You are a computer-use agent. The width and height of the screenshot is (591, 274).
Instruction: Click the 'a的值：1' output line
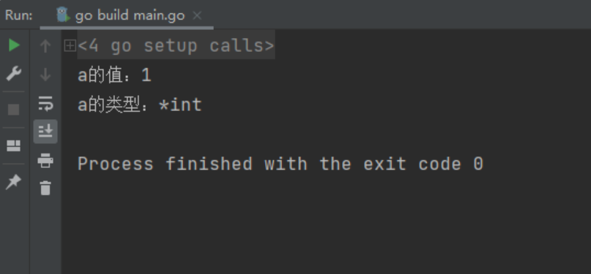tap(114, 75)
